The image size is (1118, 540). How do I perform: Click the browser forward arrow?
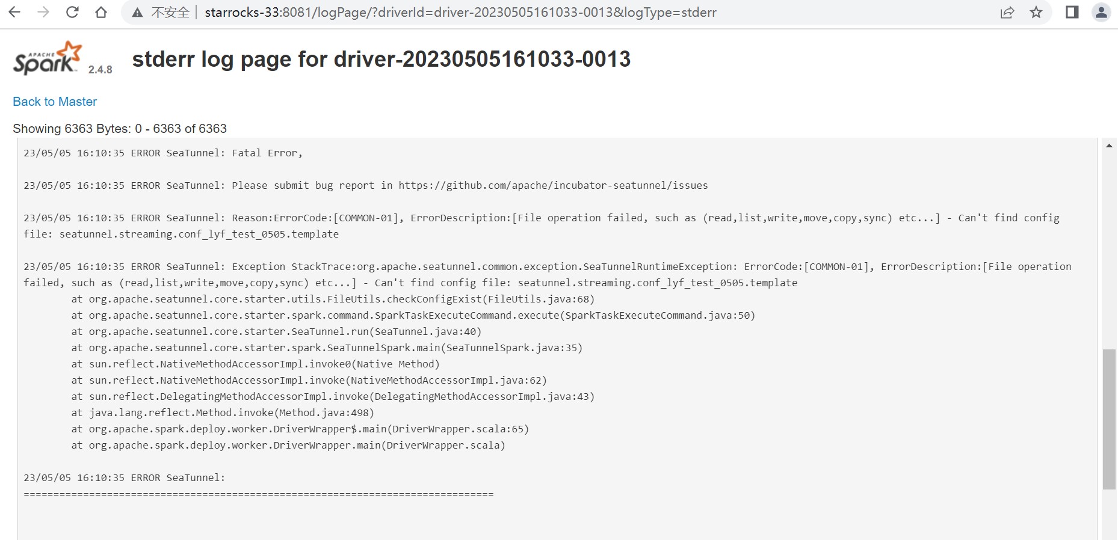[x=43, y=12]
